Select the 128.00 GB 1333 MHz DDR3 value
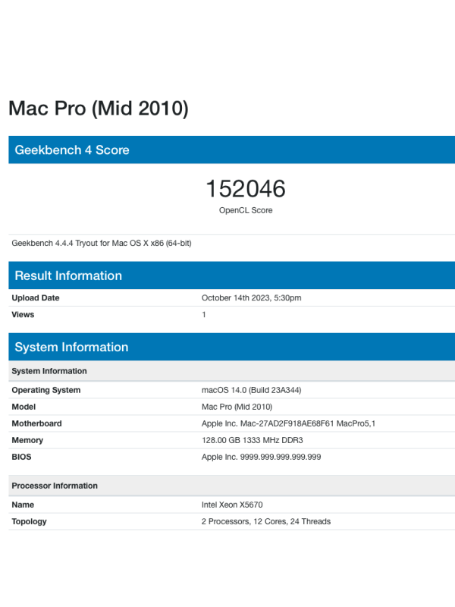Screen dimensions: 455x607 (252, 440)
